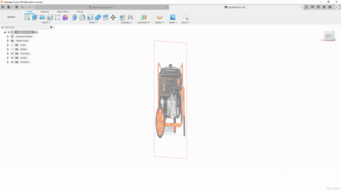Open the MODIFY dropdown menu
Viewport: 341px width, 192px height.
tap(94, 22)
